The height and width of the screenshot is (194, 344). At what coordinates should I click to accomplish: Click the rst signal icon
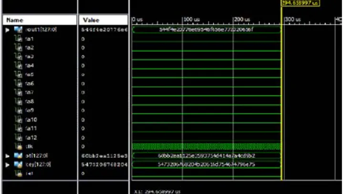click(19, 174)
